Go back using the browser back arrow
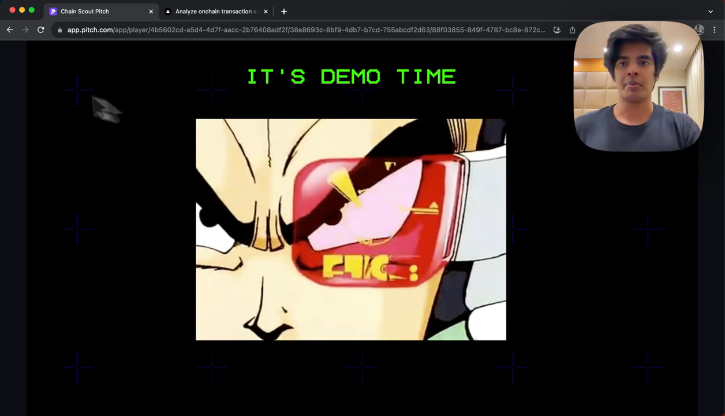 10,29
